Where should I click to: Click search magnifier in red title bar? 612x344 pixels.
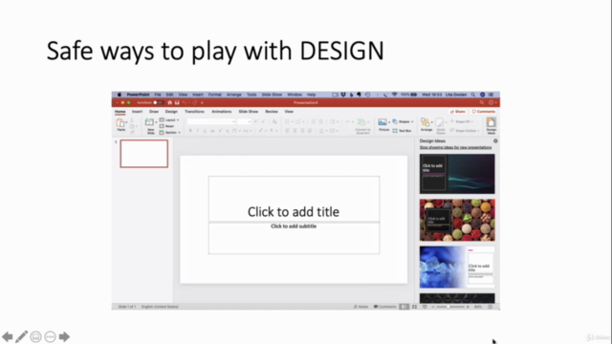(482, 102)
